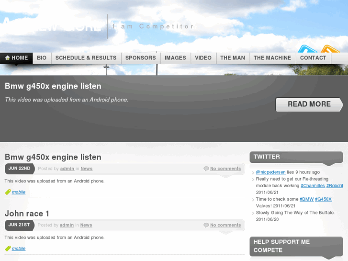The image size is (348, 261).
Task: Click the house icon in the Home tab
Action: click(x=7, y=58)
